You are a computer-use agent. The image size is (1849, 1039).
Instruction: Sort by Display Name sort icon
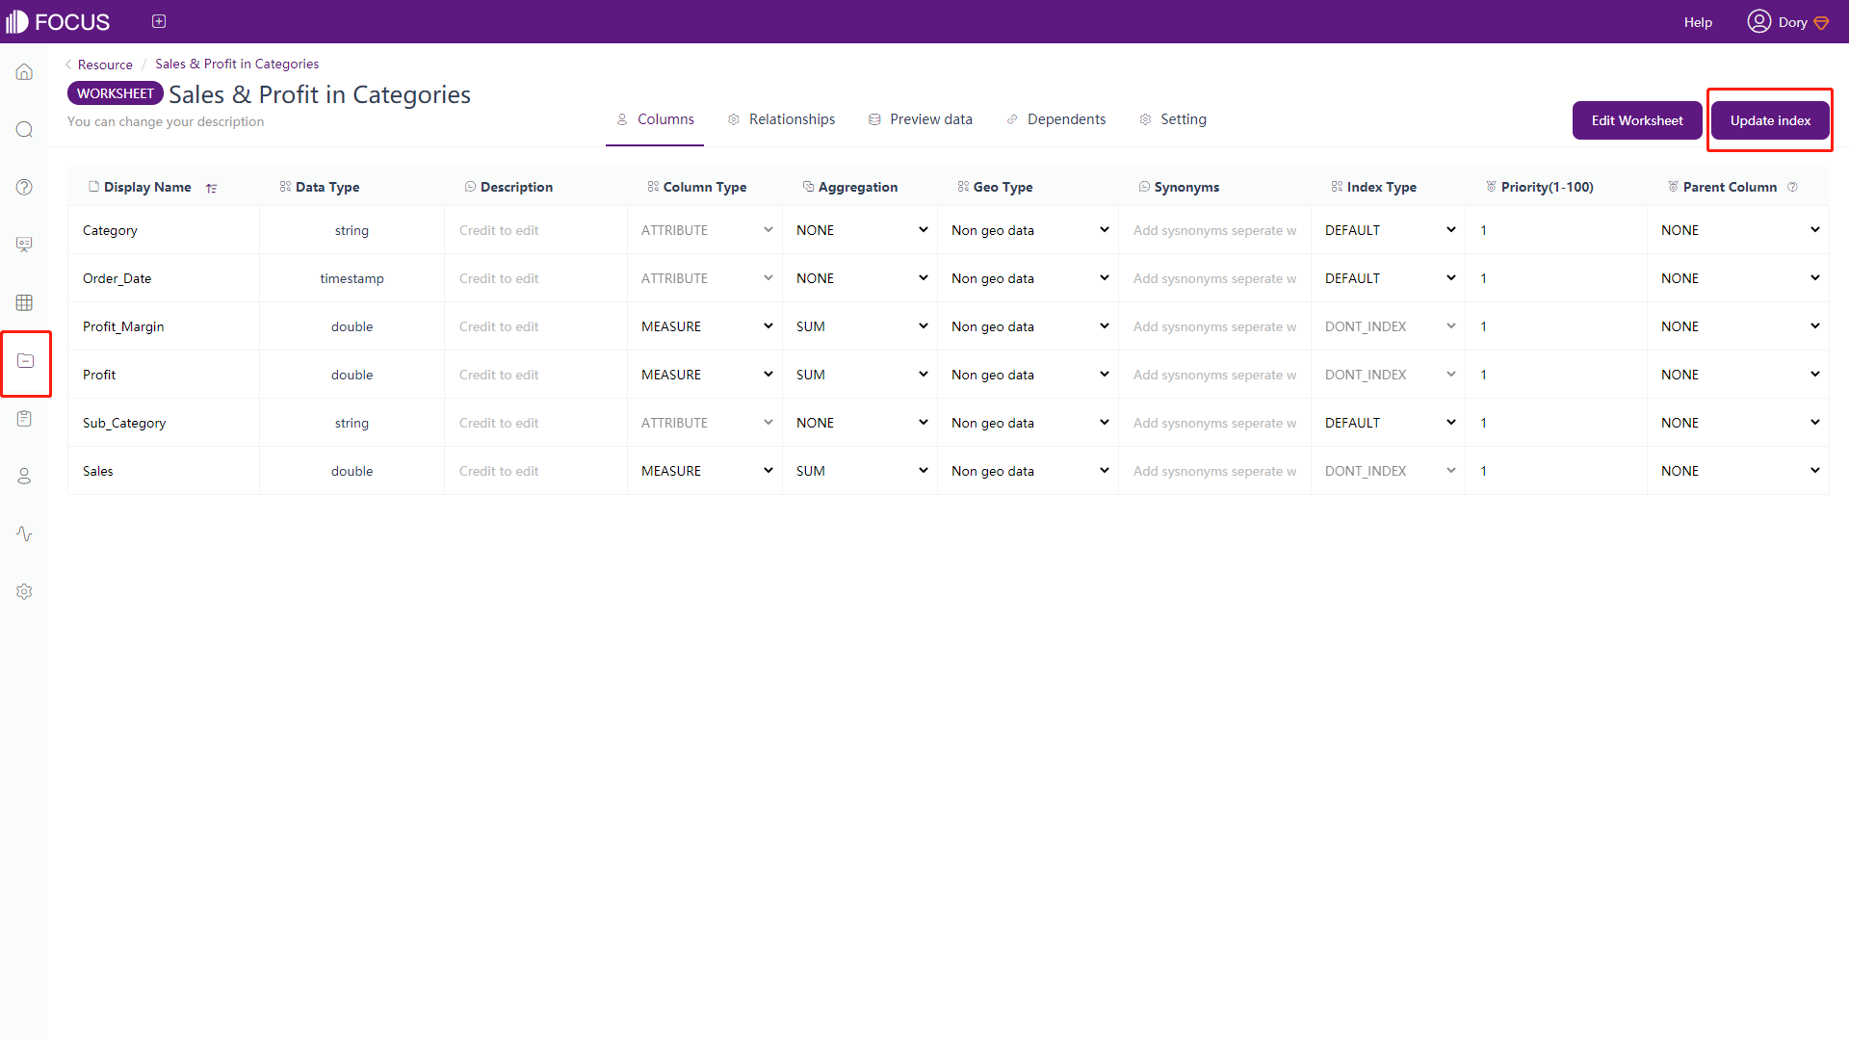coord(212,188)
